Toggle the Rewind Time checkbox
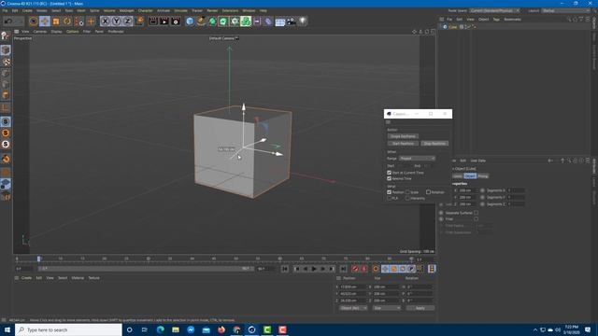This screenshot has width=598, height=336. point(390,178)
